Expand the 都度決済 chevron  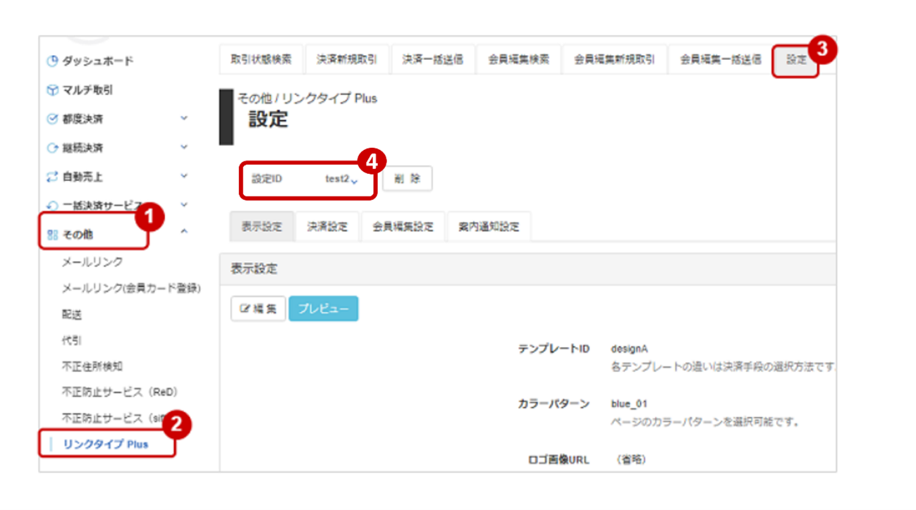tap(183, 119)
